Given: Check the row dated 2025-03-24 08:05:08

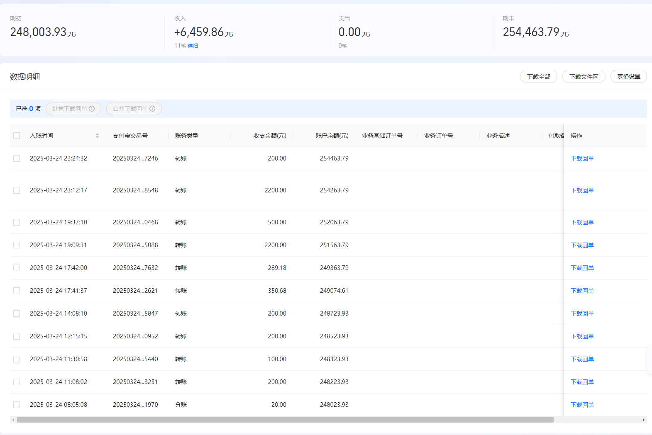Looking at the screenshot, I should pyautogui.click(x=17, y=405).
